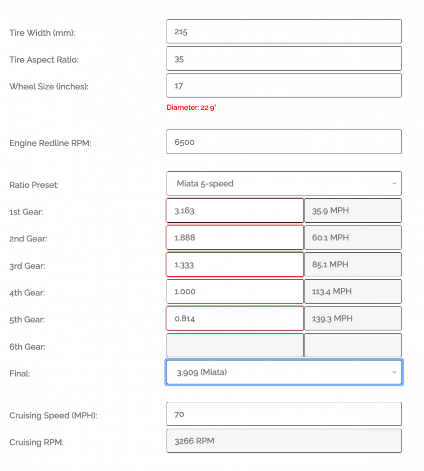Edit the 1st Gear ratio field
This screenshot has width=424, height=471.
[235, 210]
